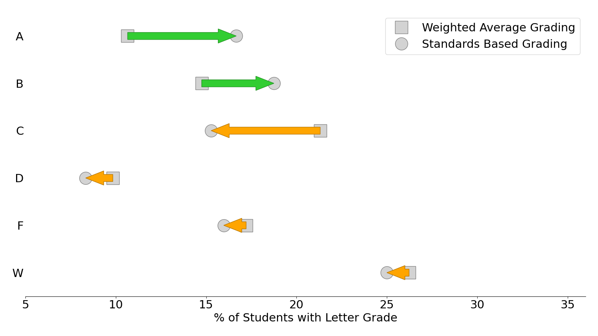Click the square legend marker for Weighted Average

401,28
